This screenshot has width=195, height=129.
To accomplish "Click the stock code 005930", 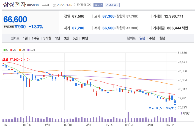I will [33, 5].
